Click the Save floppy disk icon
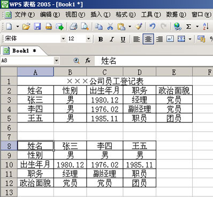This screenshot has height=197, width=213. point(37,26)
